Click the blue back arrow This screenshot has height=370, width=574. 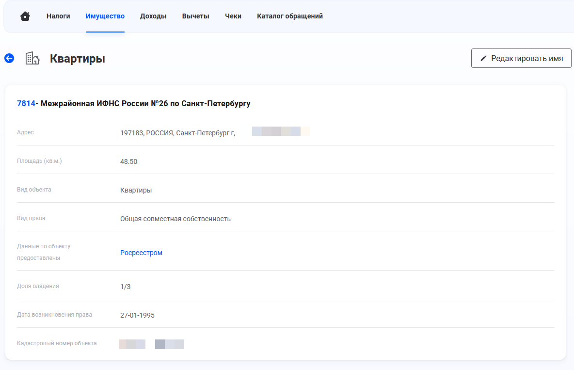[9, 58]
